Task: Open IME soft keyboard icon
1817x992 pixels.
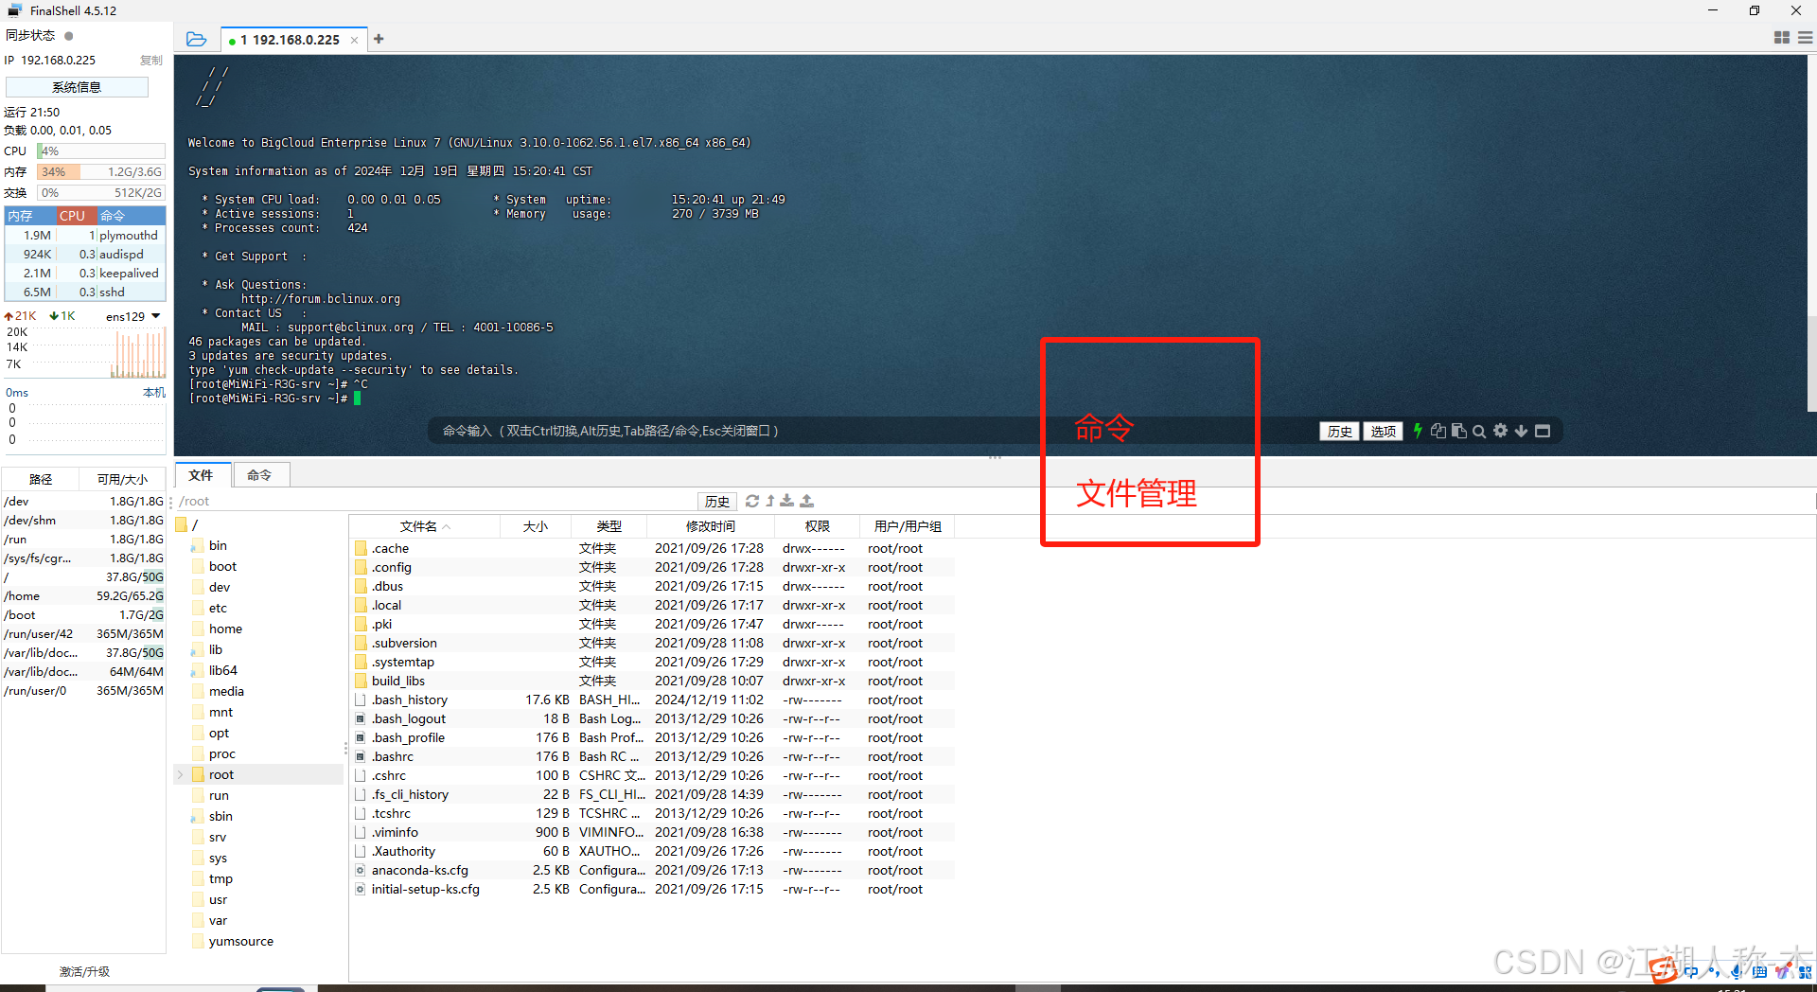Action: click(1759, 971)
